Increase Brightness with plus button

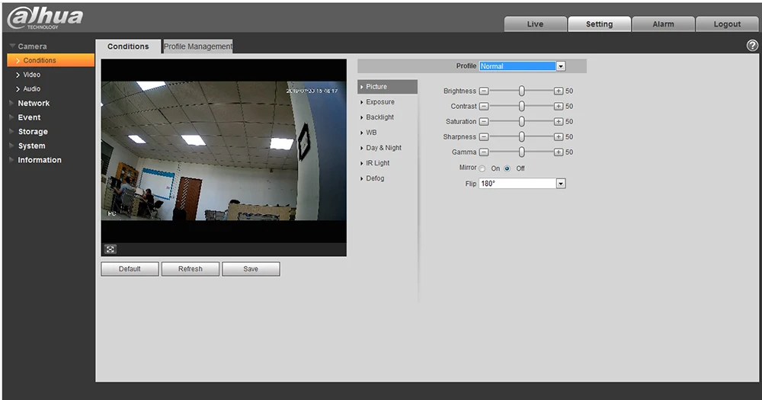pyautogui.click(x=559, y=91)
